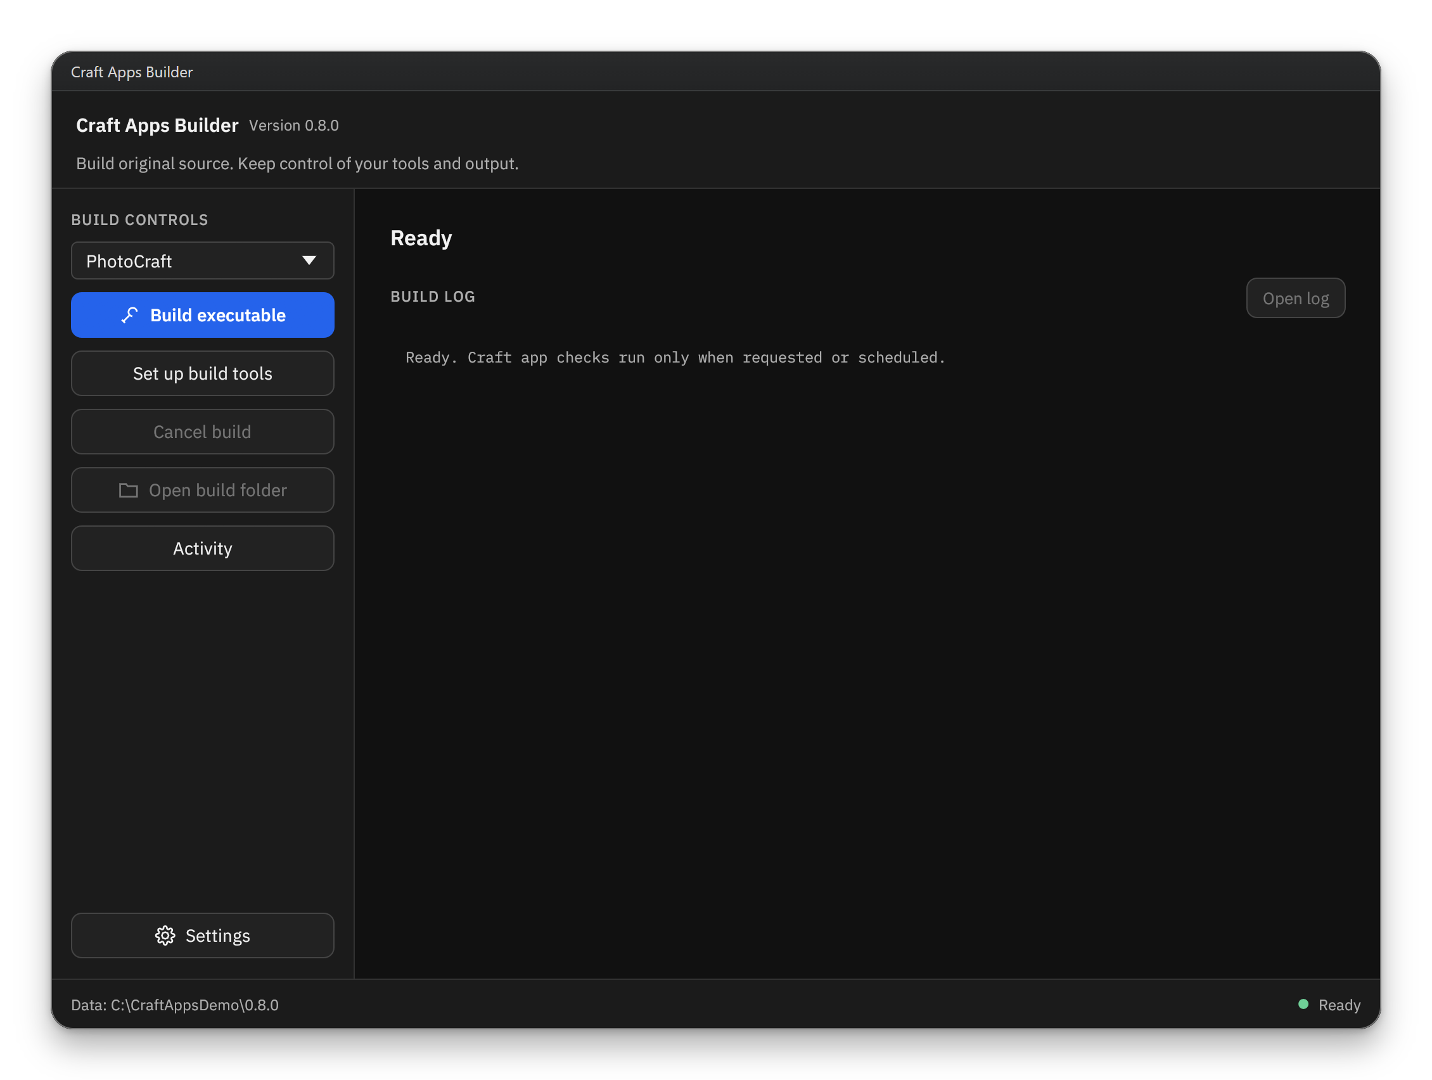
Task: Click the bold Craft Apps Builder header
Action: pyautogui.click(x=157, y=125)
